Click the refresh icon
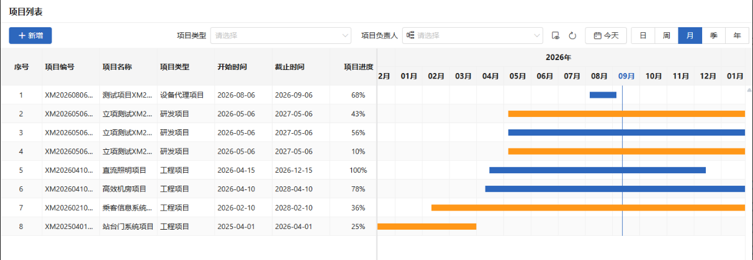753x260 pixels. tap(572, 36)
